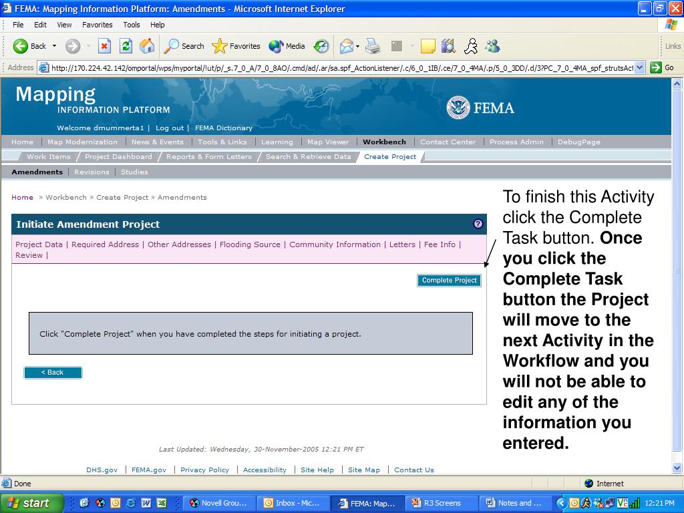Launch Excel from the quick launch bar

click(x=162, y=503)
